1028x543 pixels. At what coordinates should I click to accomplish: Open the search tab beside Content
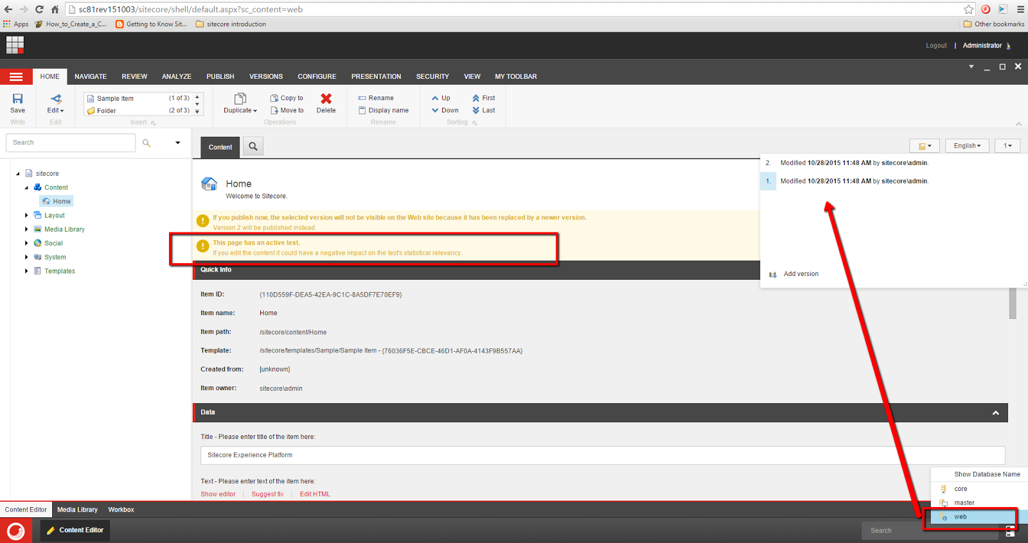click(x=253, y=146)
